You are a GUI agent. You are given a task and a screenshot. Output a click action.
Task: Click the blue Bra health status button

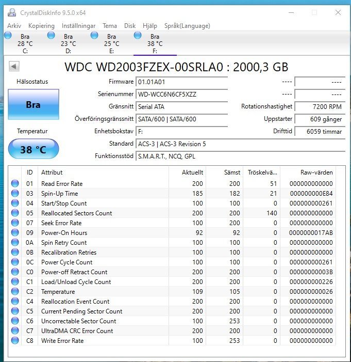(x=34, y=105)
